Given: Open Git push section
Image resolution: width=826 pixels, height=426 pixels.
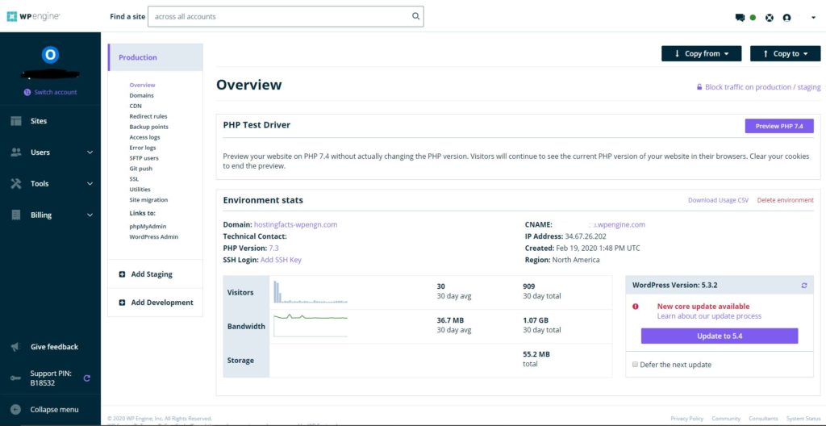Looking at the screenshot, I should click(x=140, y=169).
